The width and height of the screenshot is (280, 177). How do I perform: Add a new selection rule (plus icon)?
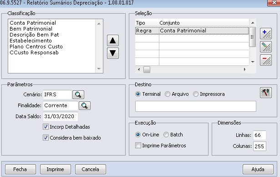tap(266, 34)
